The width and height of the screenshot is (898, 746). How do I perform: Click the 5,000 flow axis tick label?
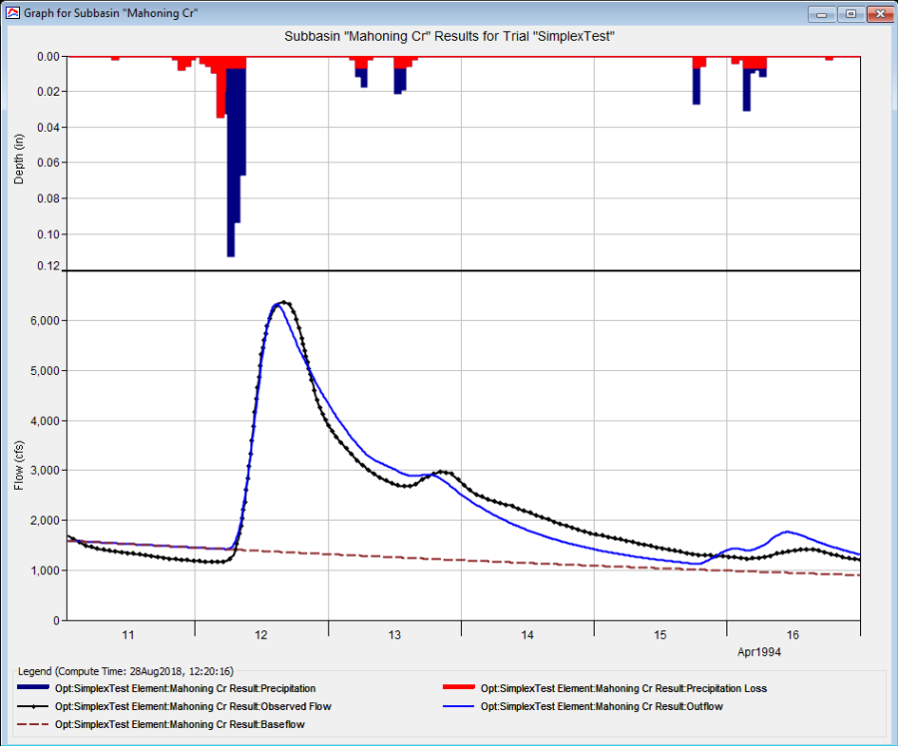45,370
